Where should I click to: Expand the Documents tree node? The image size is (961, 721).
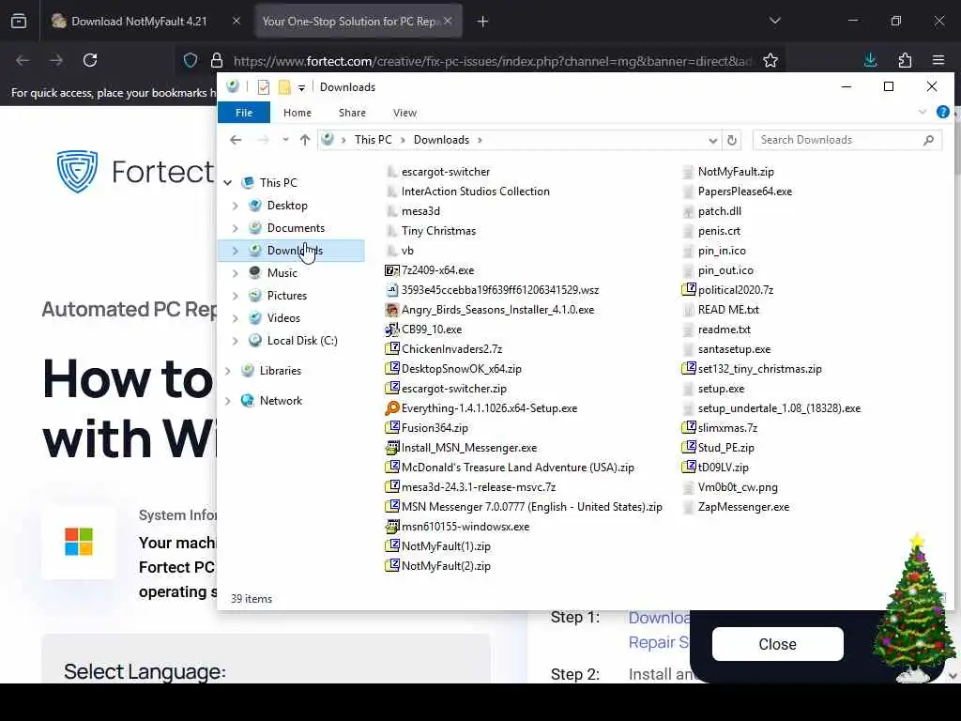236,228
